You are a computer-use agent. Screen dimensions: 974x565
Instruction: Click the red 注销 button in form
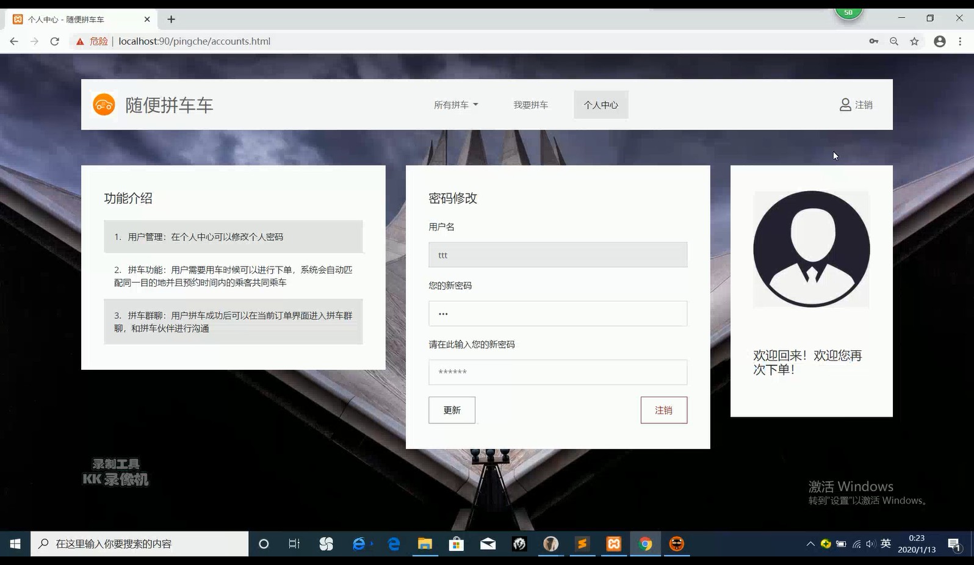(664, 410)
